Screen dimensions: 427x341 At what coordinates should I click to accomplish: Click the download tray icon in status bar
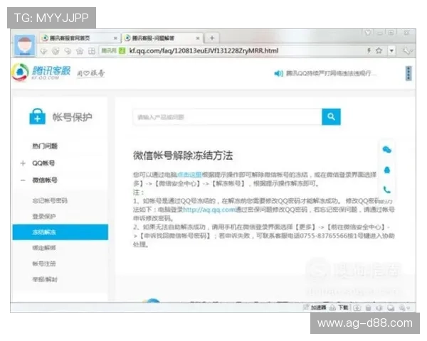357,308
